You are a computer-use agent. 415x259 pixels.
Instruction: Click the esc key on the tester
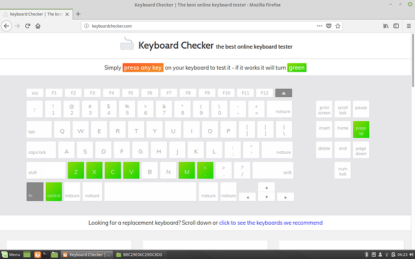coord(35,93)
